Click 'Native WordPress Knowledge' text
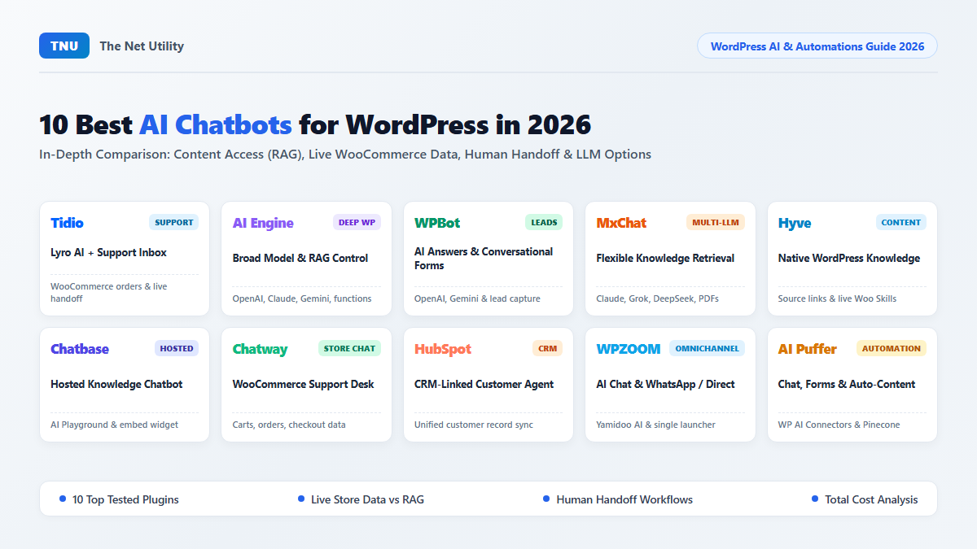The width and height of the screenshot is (977, 549). point(849,258)
